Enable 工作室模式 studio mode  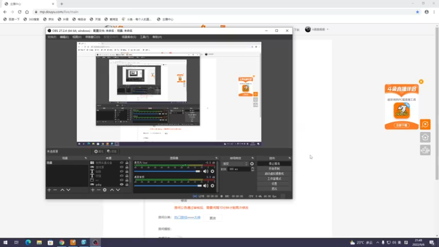[x=274, y=179]
